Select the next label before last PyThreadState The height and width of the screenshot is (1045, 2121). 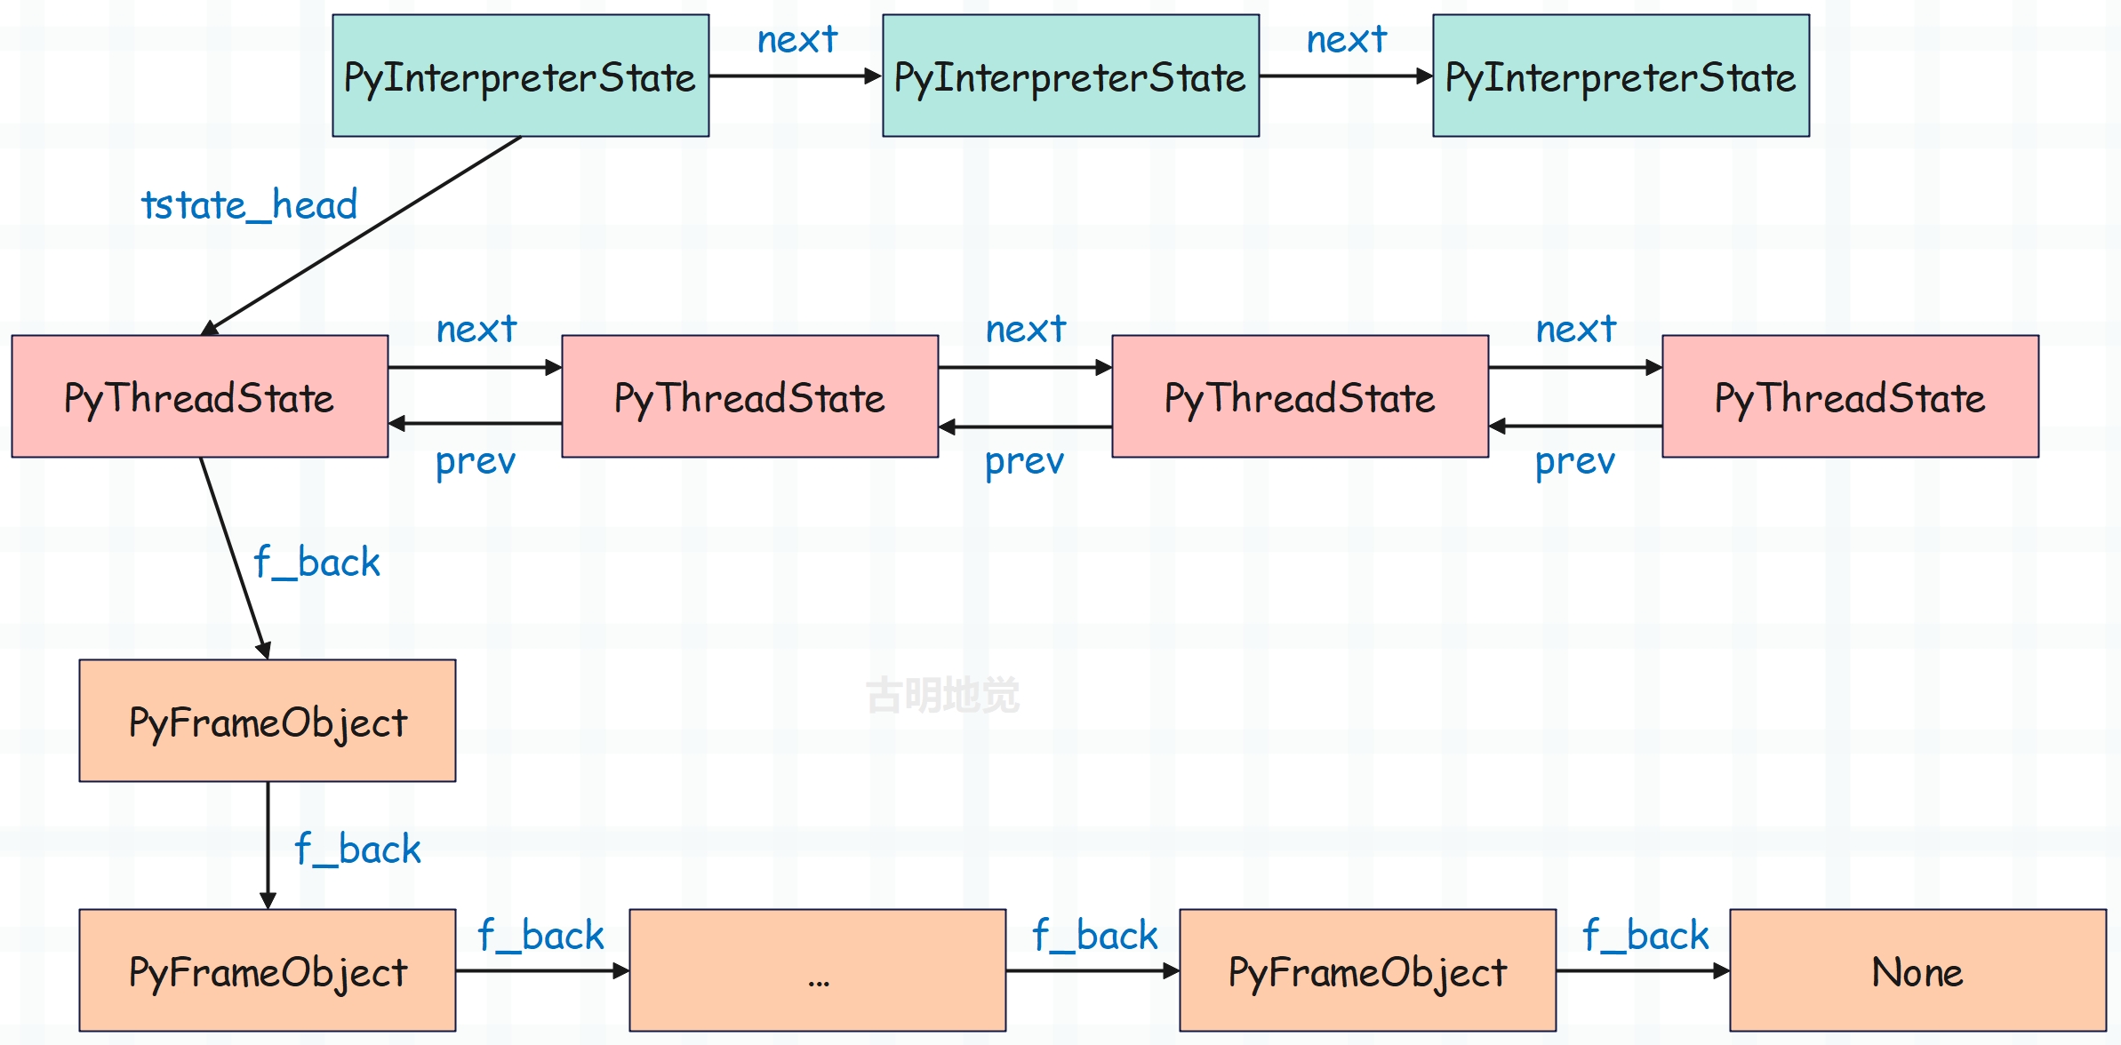pos(1576,330)
